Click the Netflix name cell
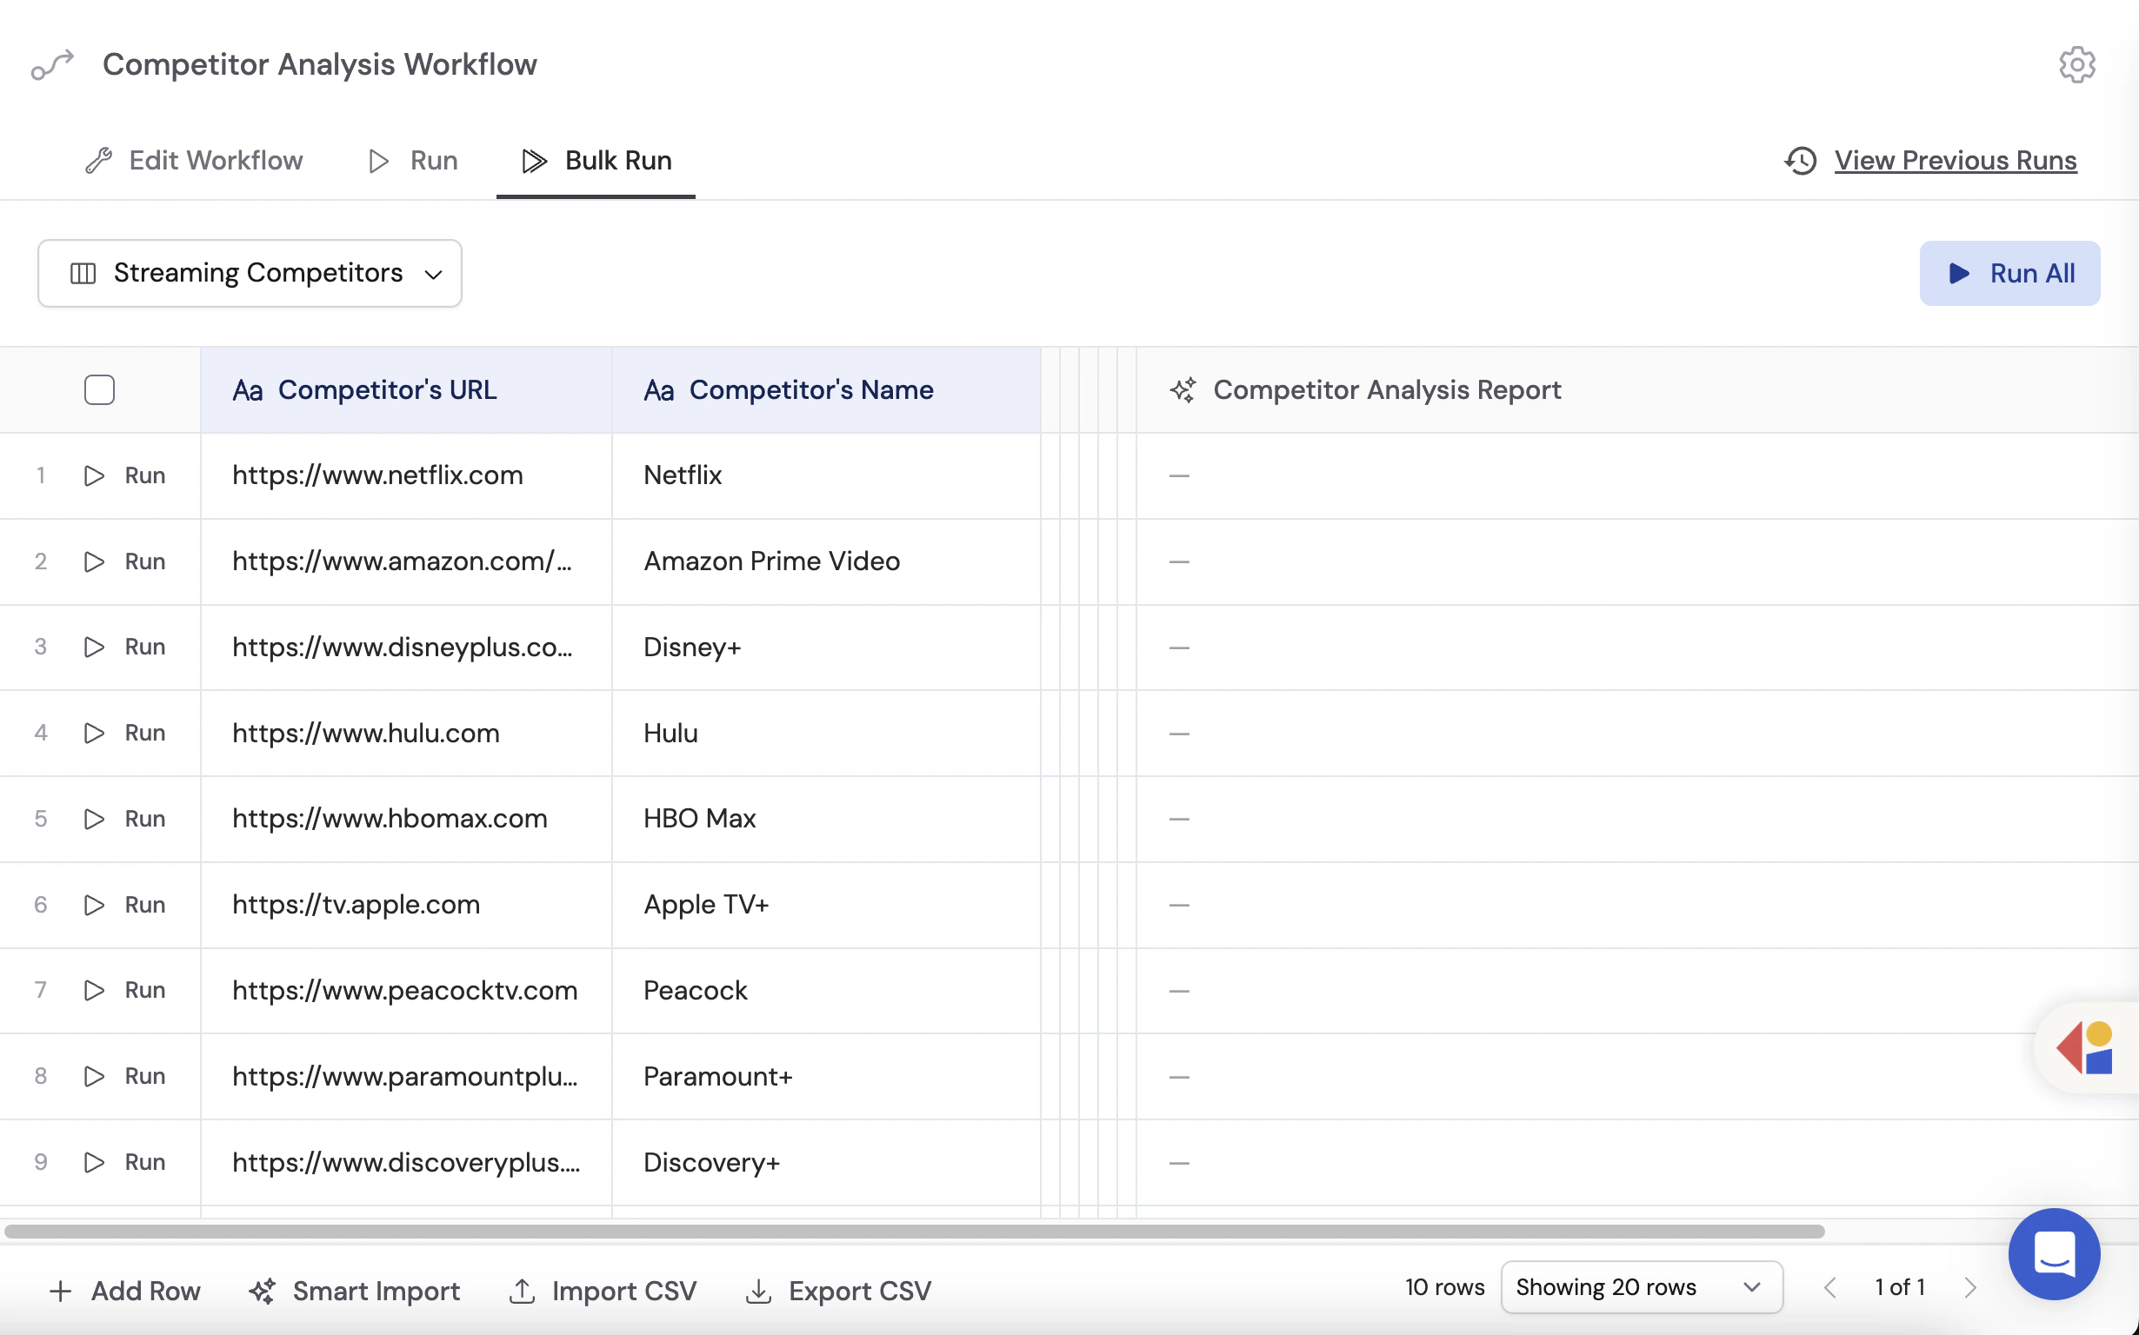 (x=826, y=475)
